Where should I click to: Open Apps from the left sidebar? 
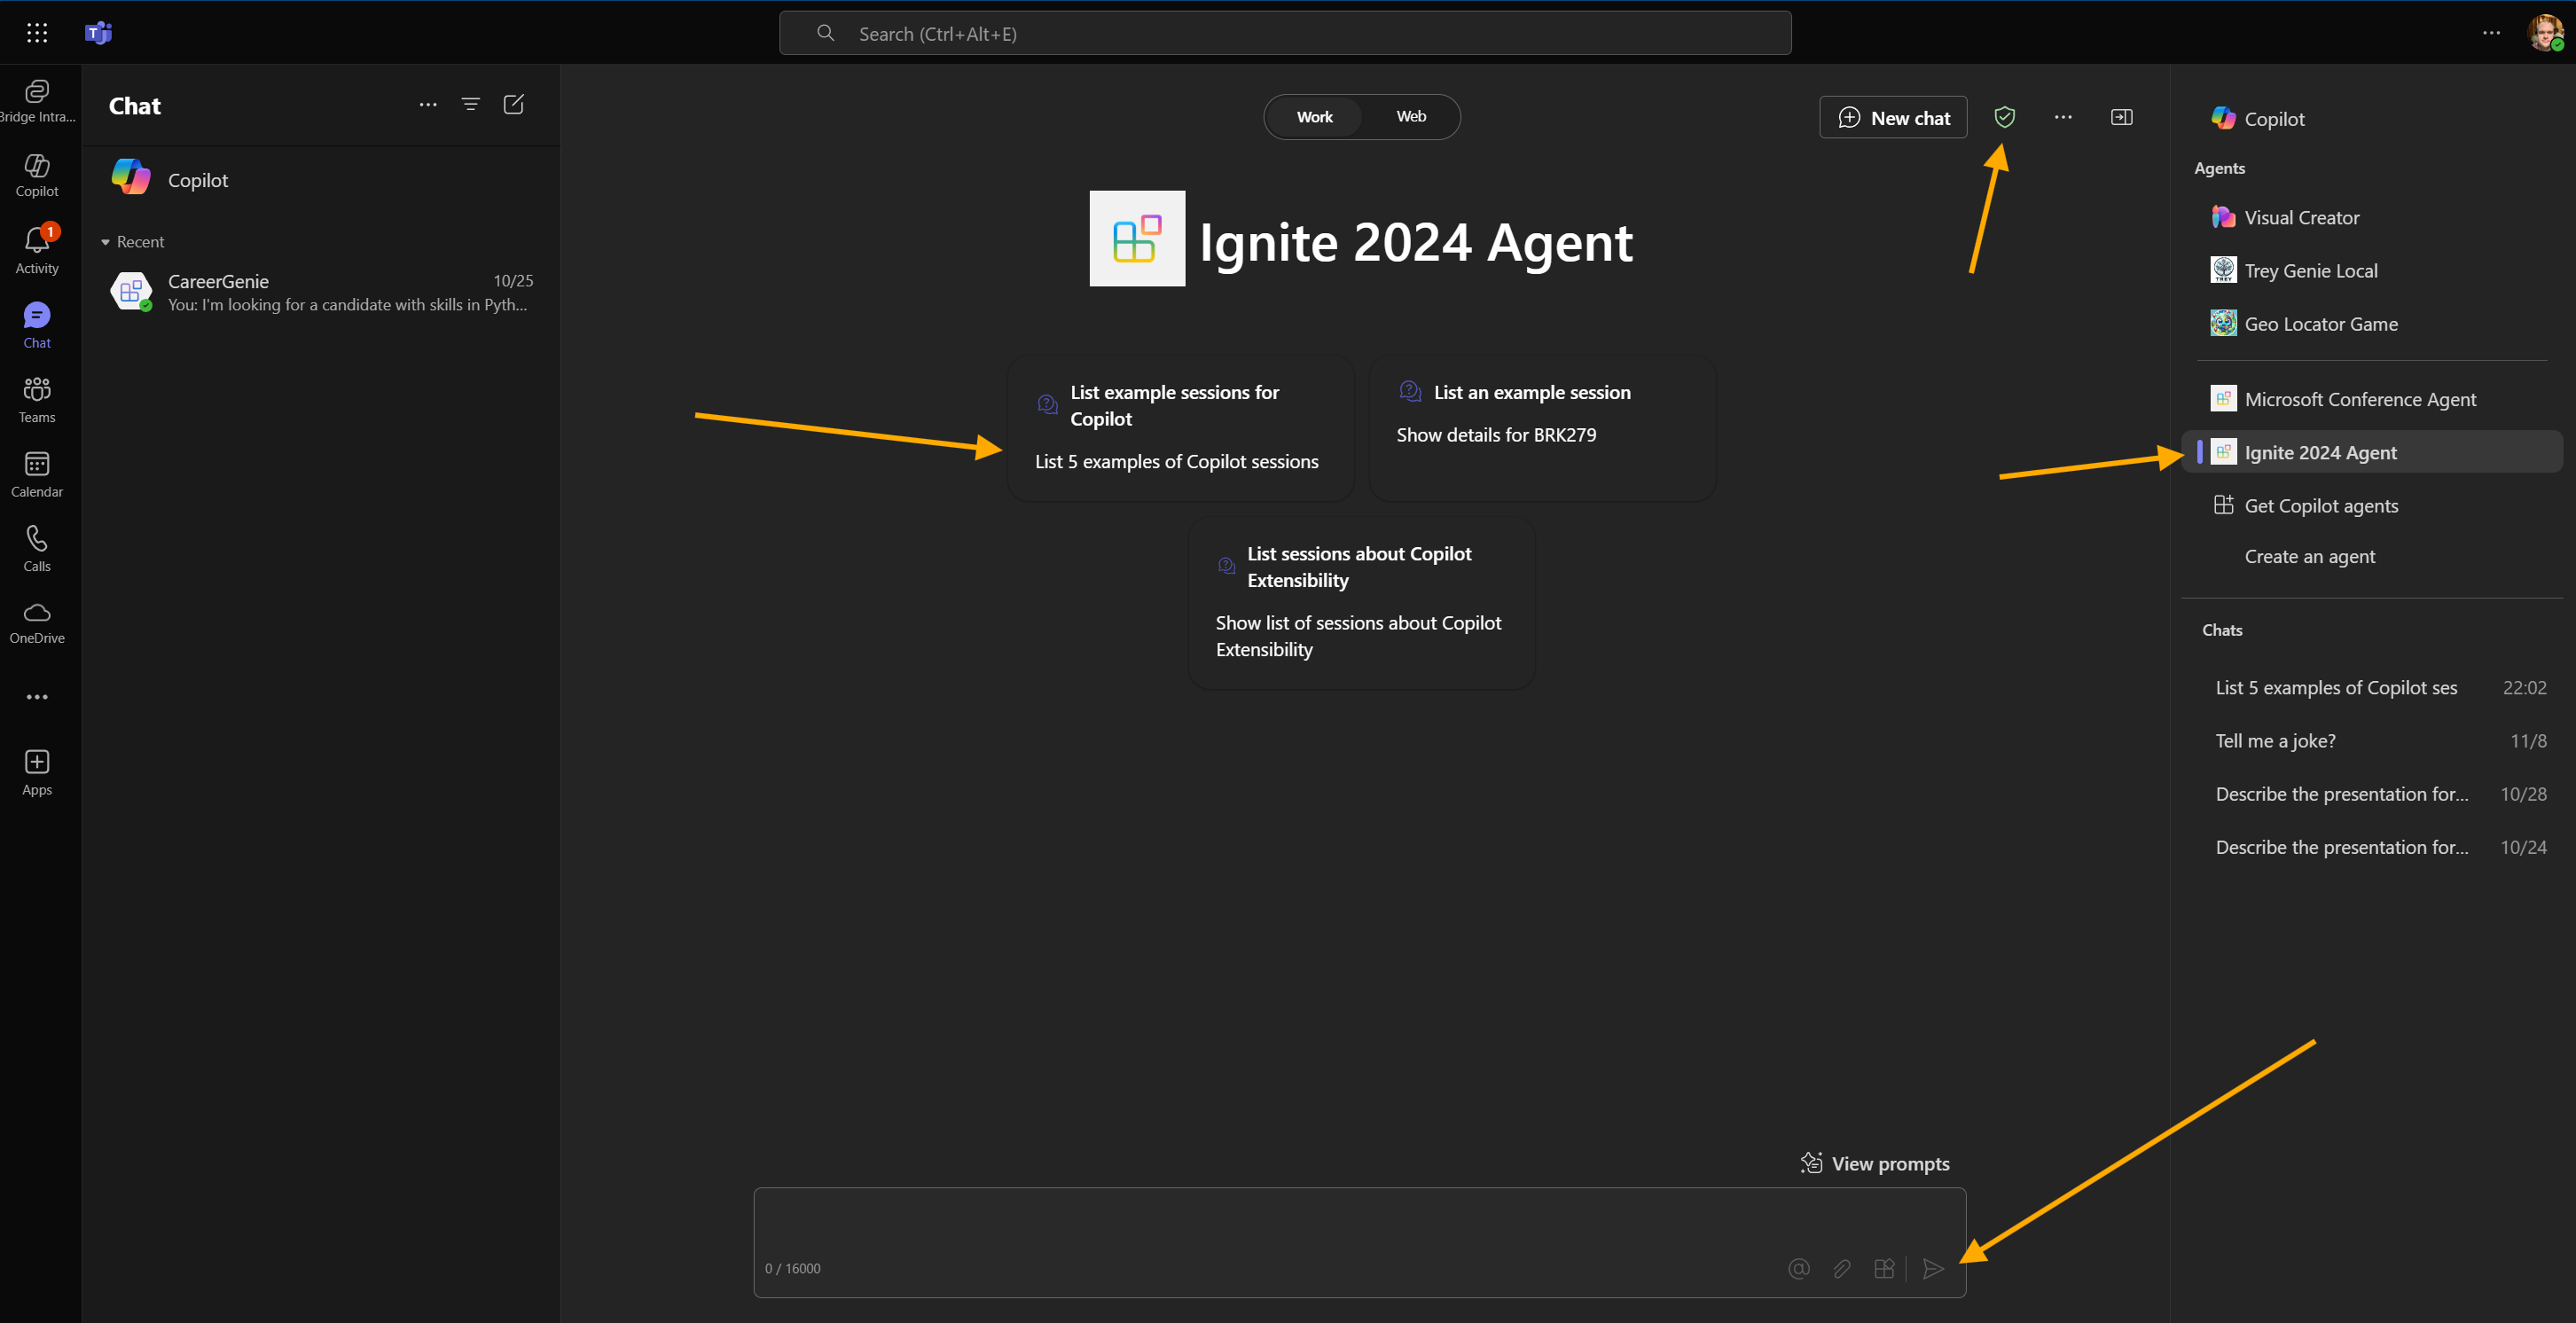point(37,769)
